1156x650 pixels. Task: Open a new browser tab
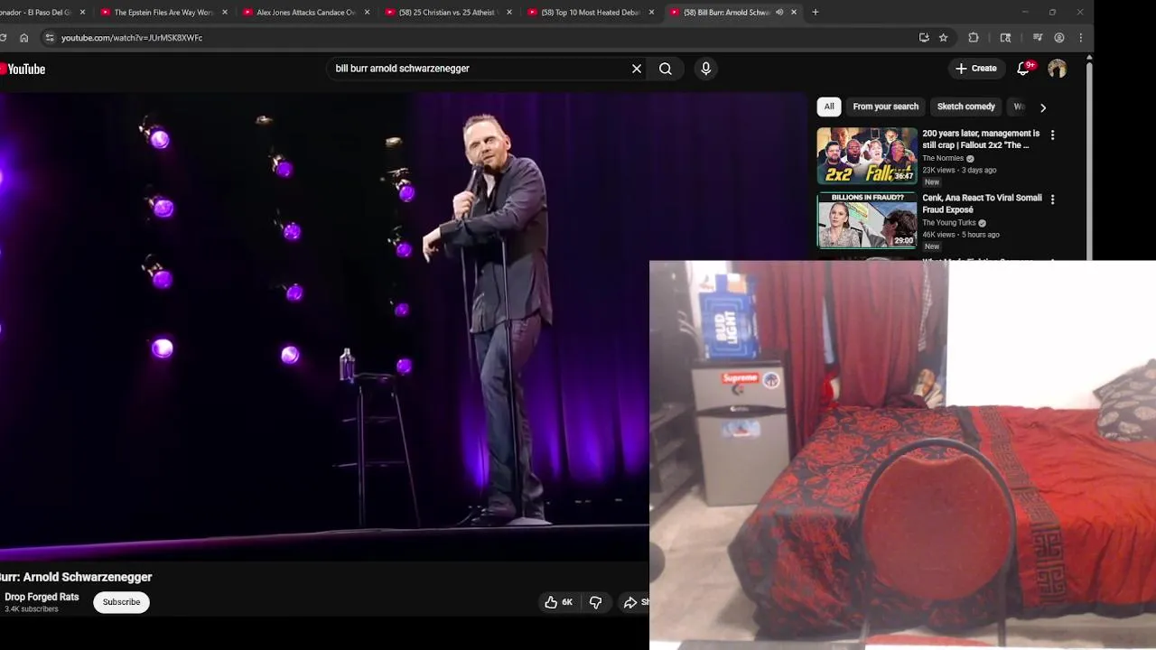point(816,13)
